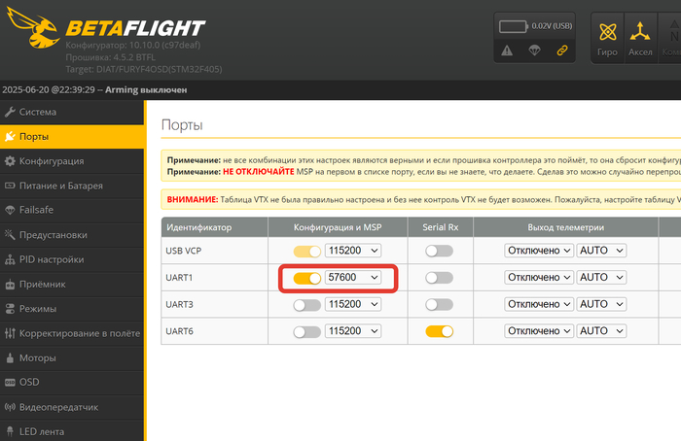Viewport: 681px width, 441px height.
Task: Open USB VCP telemetry output dropdown
Action: tap(538, 251)
